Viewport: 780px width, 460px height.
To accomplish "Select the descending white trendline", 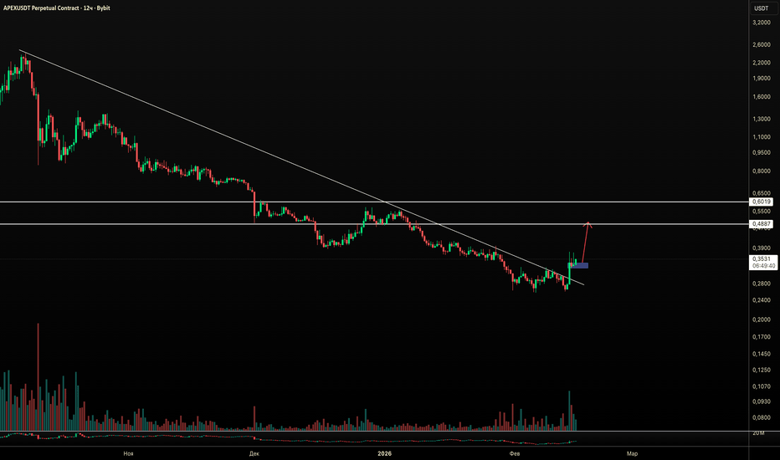I will [x=301, y=167].
